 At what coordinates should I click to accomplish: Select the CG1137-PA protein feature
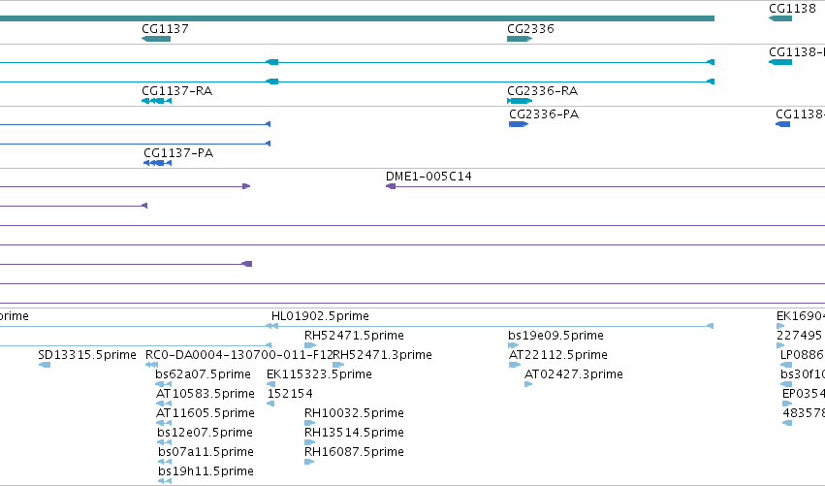point(158,163)
